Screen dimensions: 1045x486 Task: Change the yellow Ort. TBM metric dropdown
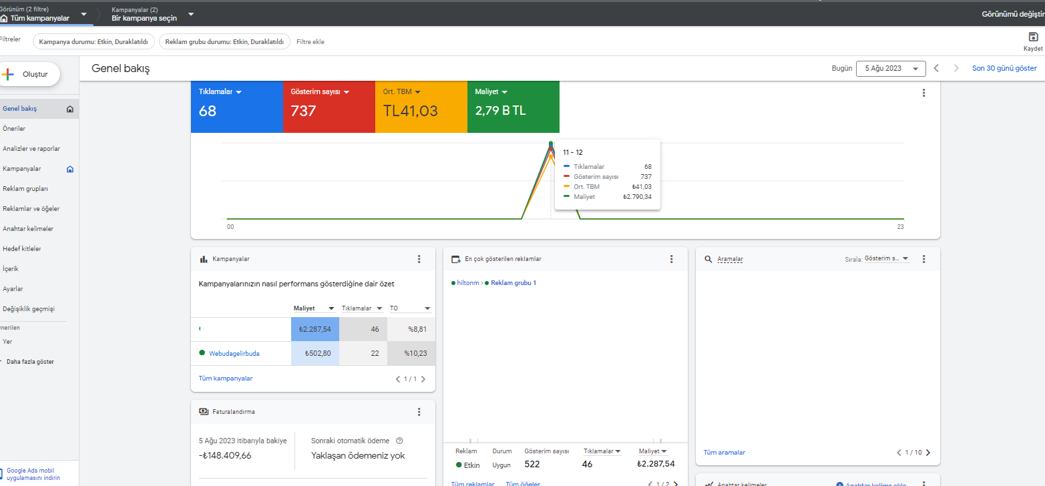tap(402, 91)
